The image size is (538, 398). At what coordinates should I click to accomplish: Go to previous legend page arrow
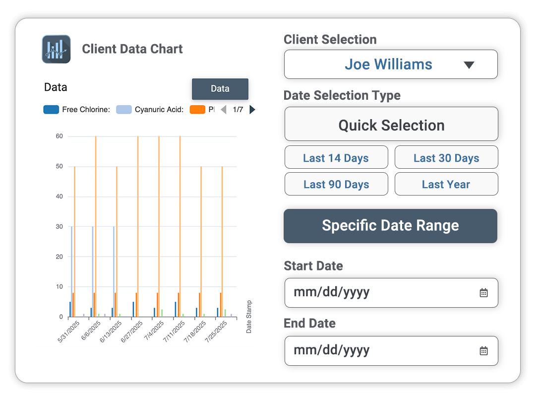[224, 110]
